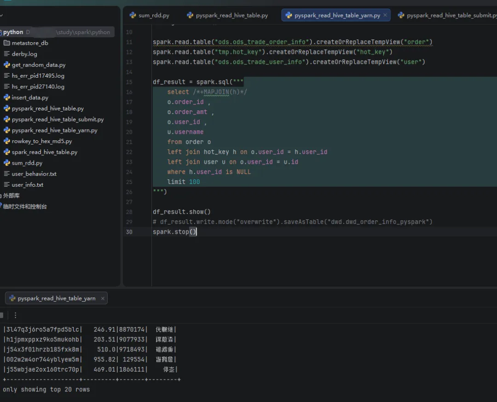Open run console more options menu
This screenshot has width=497, height=402.
tap(15, 315)
